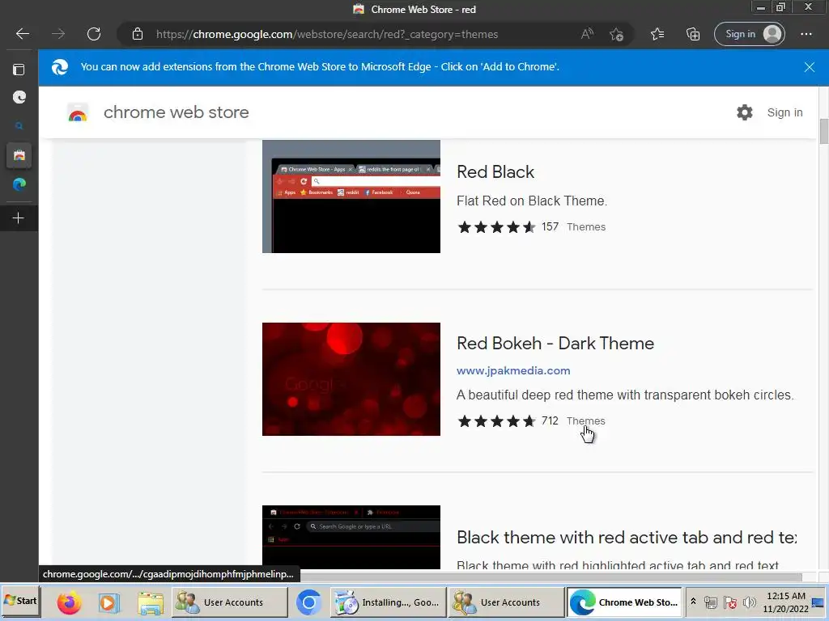The image size is (829, 621).
Task: Click the 712 ratings star row
Action: [x=496, y=420]
